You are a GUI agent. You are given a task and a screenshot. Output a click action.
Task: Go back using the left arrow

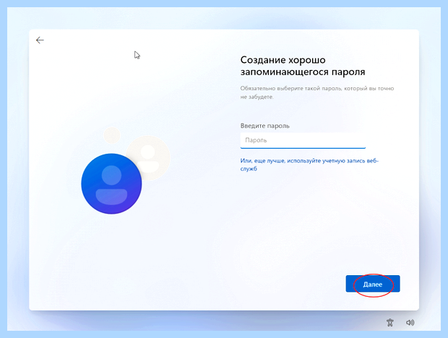pos(40,40)
